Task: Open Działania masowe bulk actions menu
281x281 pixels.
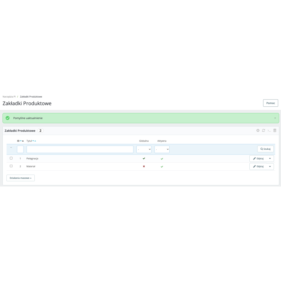Action: [x=20, y=178]
